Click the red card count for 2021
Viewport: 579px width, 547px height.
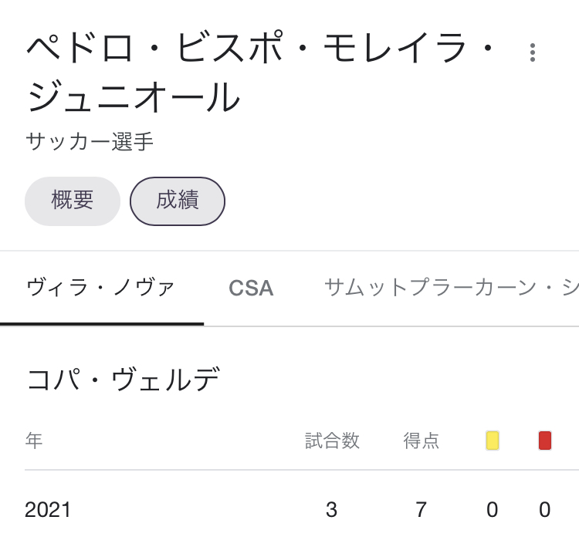click(545, 510)
